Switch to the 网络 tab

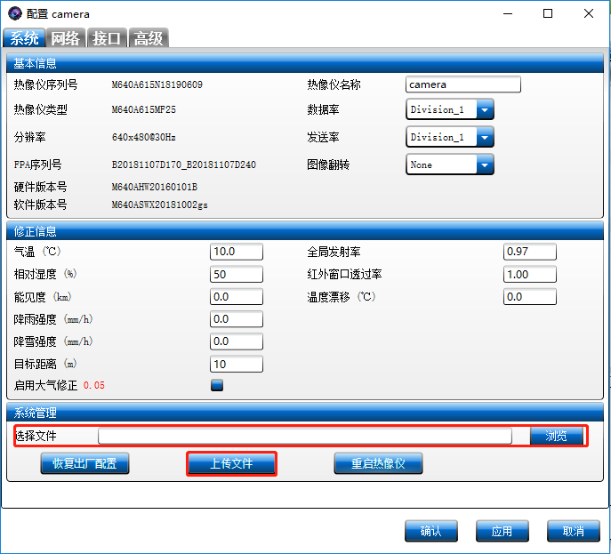tap(66, 38)
